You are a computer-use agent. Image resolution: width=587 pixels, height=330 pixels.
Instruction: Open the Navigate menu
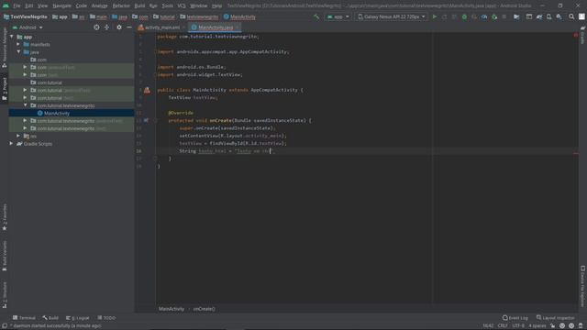click(x=61, y=5)
